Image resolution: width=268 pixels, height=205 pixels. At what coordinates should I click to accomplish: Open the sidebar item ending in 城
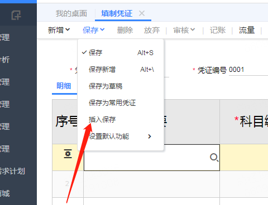click(5, 193)
